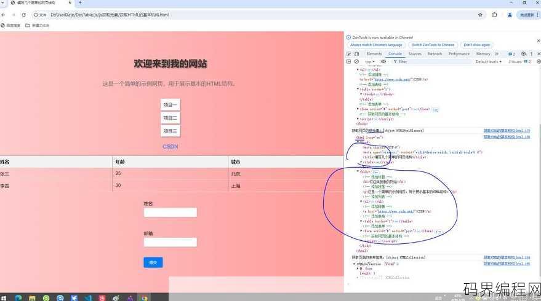The height and width of the screenshot is (301, 541).
Task: Open DevTools settings gear next to the tabs
Action: coord(523,53)
